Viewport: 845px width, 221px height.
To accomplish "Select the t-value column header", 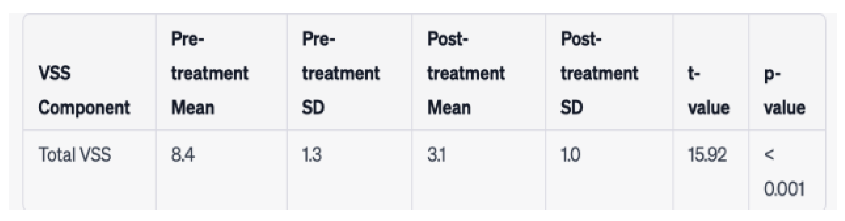I will tap(708, 90).
